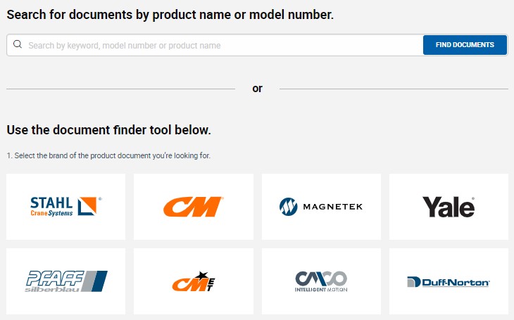Select the STAHL CraneSystems brand tile
Image resolution: width=514 pixels, height=320 pixels.
(66, 207)
